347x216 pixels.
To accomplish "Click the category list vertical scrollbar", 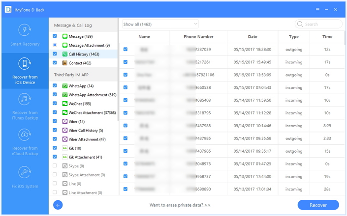I will tap(118, 70).
